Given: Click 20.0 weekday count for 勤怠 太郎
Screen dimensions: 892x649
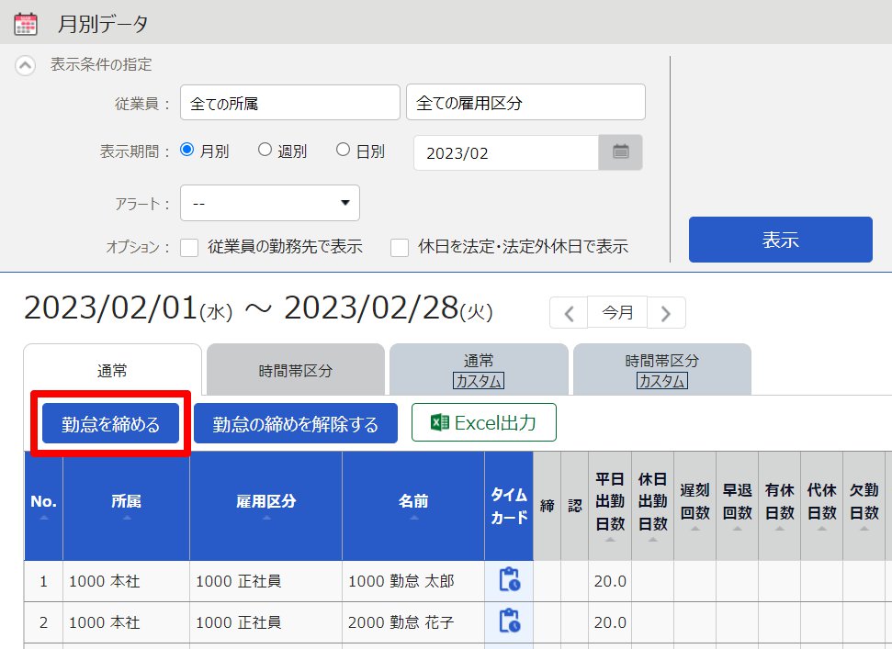Looking at the screenshot, I should (x=610, y=581).
